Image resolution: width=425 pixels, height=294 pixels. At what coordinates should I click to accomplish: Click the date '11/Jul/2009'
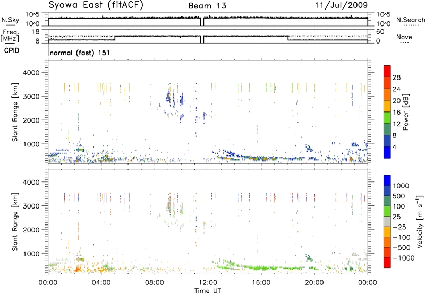[341, 5]
